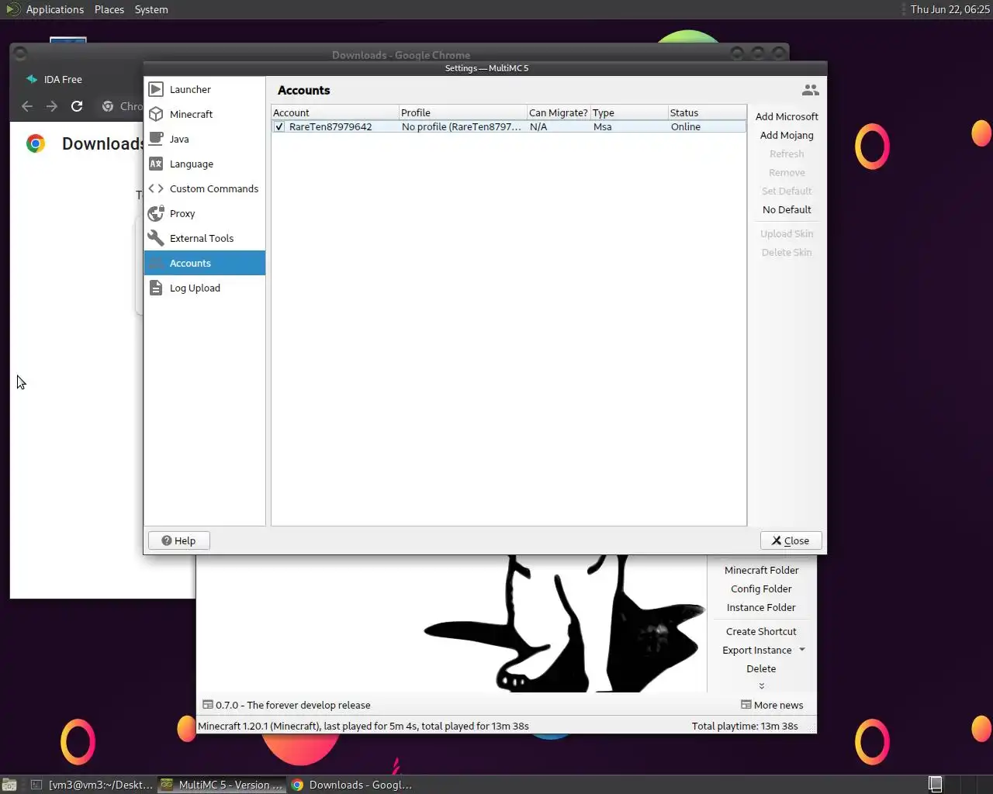
Task: Select the Log Upload document icon
Action: (156, 288)
